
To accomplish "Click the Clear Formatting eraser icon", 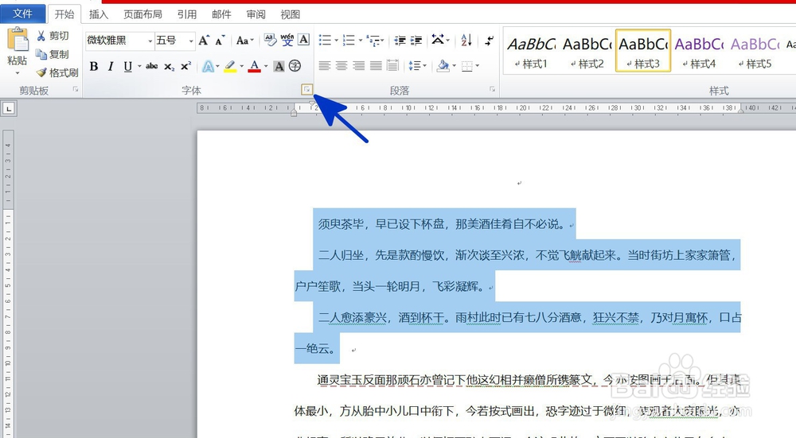I will (270, 40).
